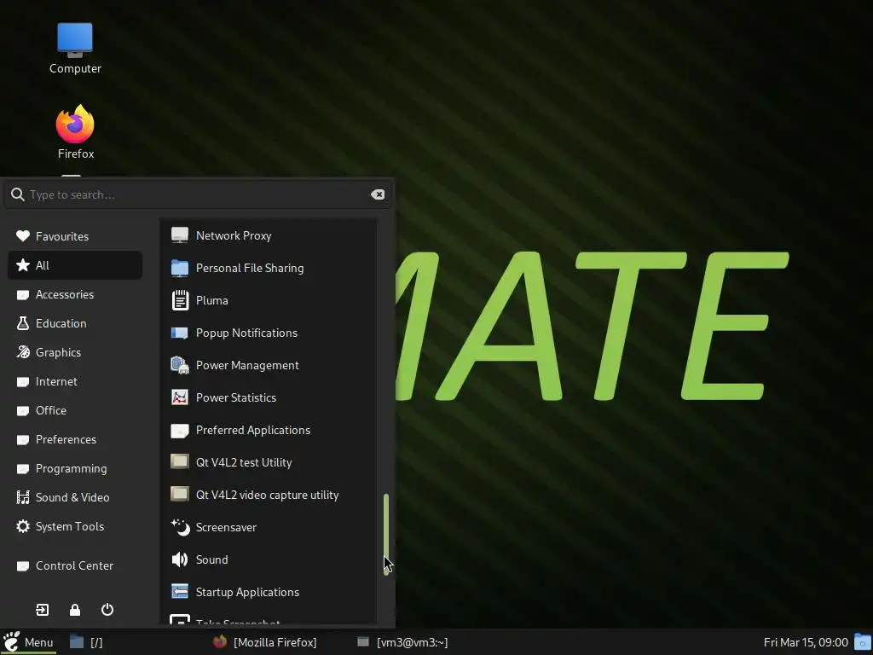873x655 pixels.
Task: Click the lock screen icon
Action: pos(75,610)
